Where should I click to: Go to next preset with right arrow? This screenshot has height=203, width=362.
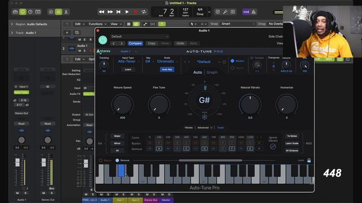click(122, 43)
